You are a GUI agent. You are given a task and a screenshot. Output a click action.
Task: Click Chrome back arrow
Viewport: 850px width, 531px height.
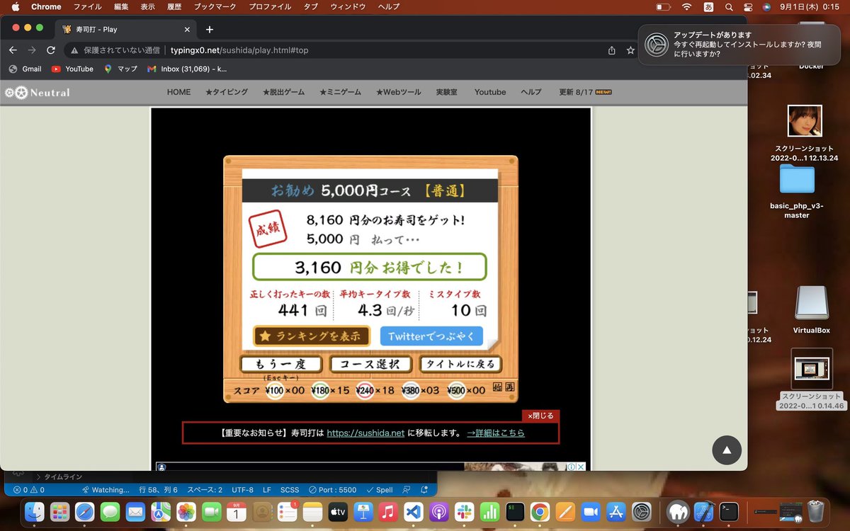(x=13, y=50)
